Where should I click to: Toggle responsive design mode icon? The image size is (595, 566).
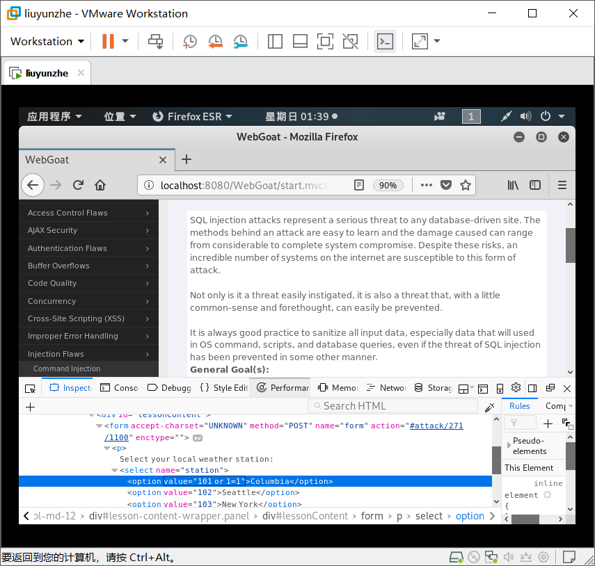[500, 388]
